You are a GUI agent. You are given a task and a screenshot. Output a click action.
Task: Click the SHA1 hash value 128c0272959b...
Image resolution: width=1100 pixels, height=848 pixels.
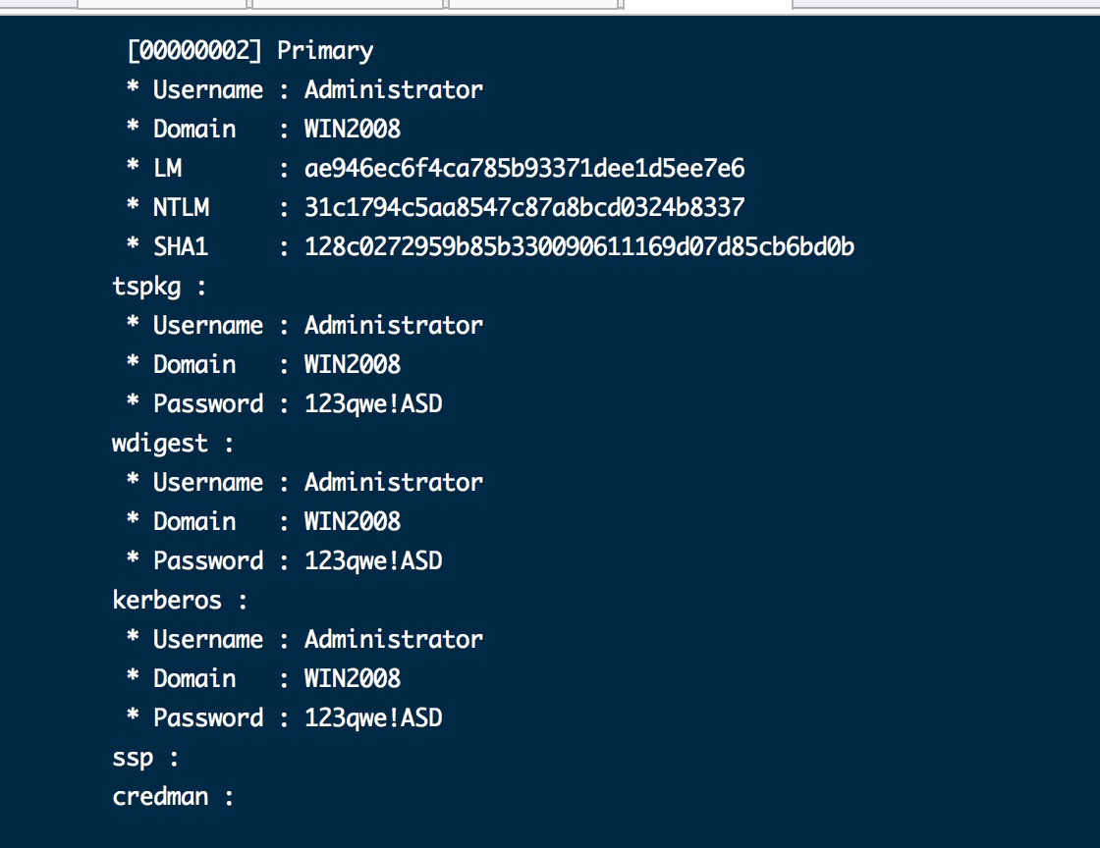(578, 246)
